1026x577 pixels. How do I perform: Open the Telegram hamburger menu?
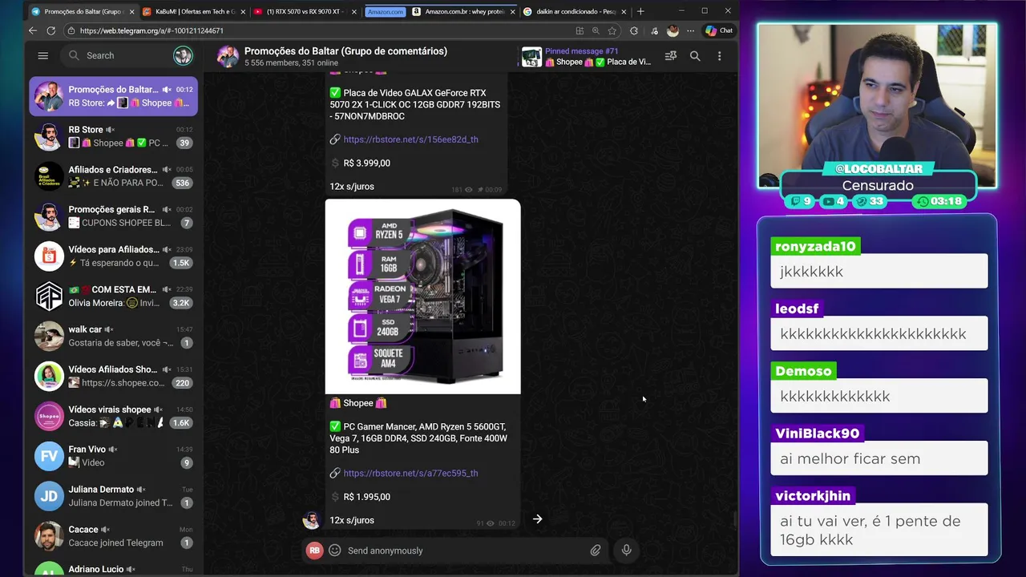click(43, 55)
